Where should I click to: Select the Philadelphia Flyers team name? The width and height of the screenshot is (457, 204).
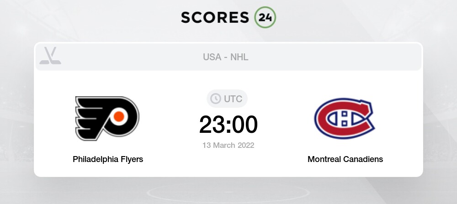click(x=108, y=159)
